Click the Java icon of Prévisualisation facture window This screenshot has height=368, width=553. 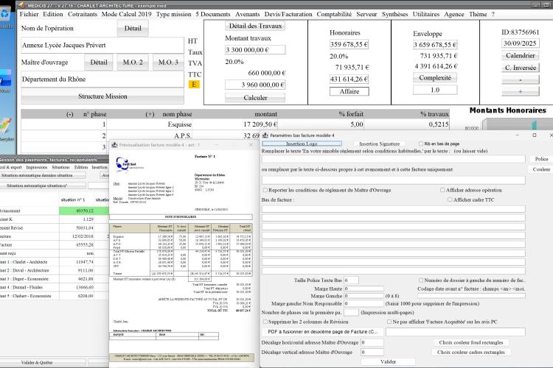(114, 145)
